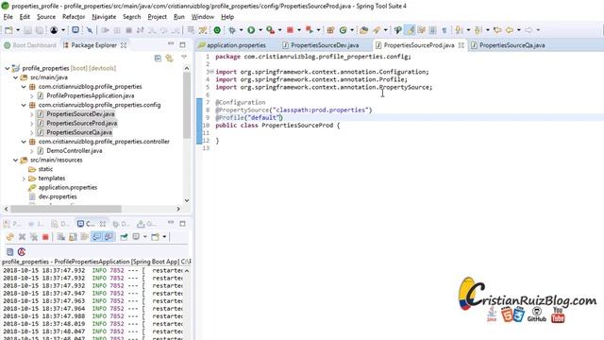Toggle Show Console on Standard Out
Screen dimensions: 604x340
coord(96,237)
